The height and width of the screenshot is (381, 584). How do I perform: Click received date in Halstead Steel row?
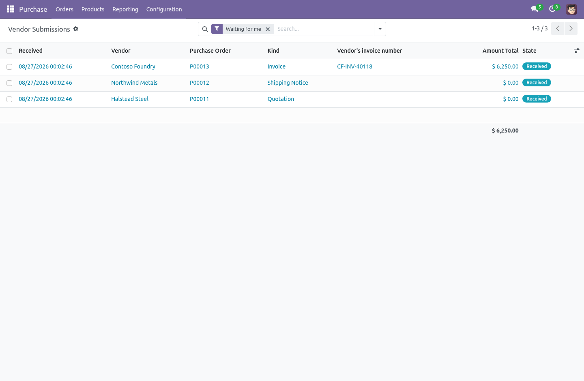[45, 99]
